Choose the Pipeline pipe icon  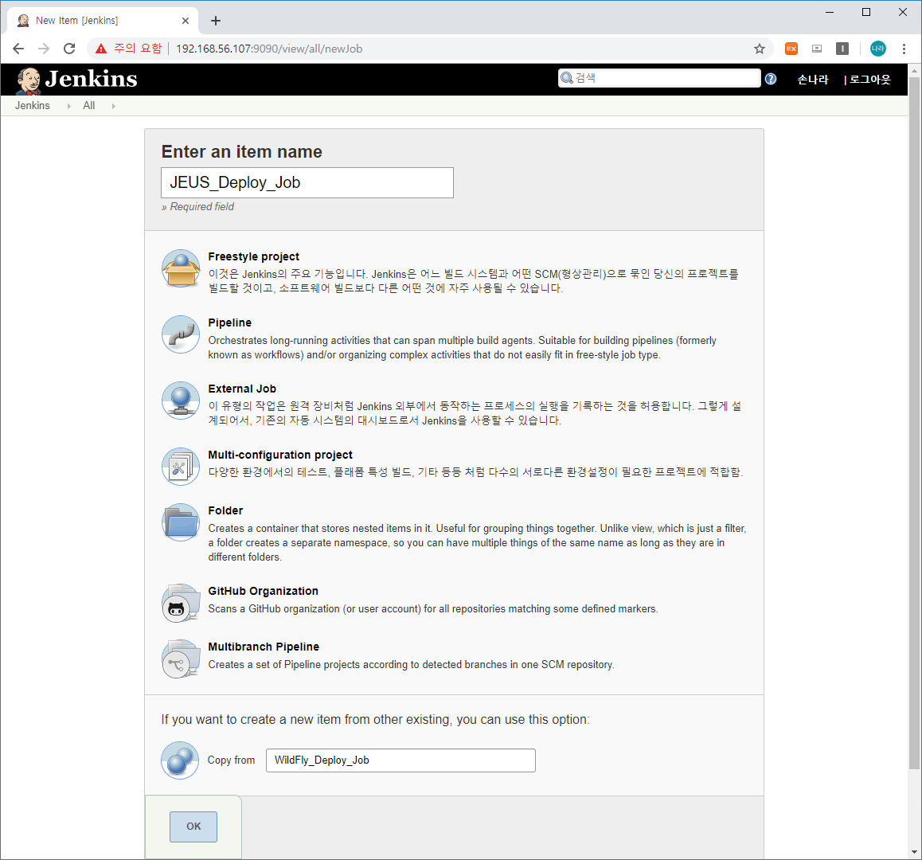point(181,334)
